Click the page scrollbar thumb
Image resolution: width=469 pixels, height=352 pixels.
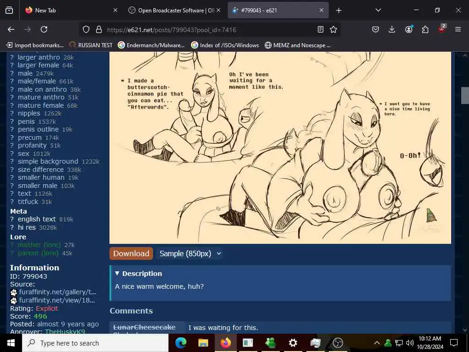pyautogui.click(x=465, y=95)
